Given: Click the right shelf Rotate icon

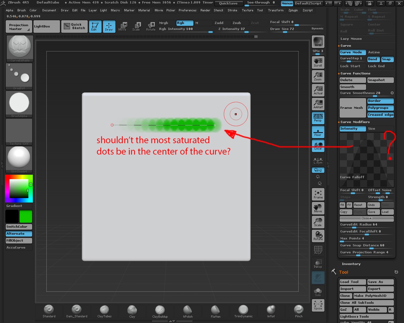Looking at the screenshot, I should point(318,236).
